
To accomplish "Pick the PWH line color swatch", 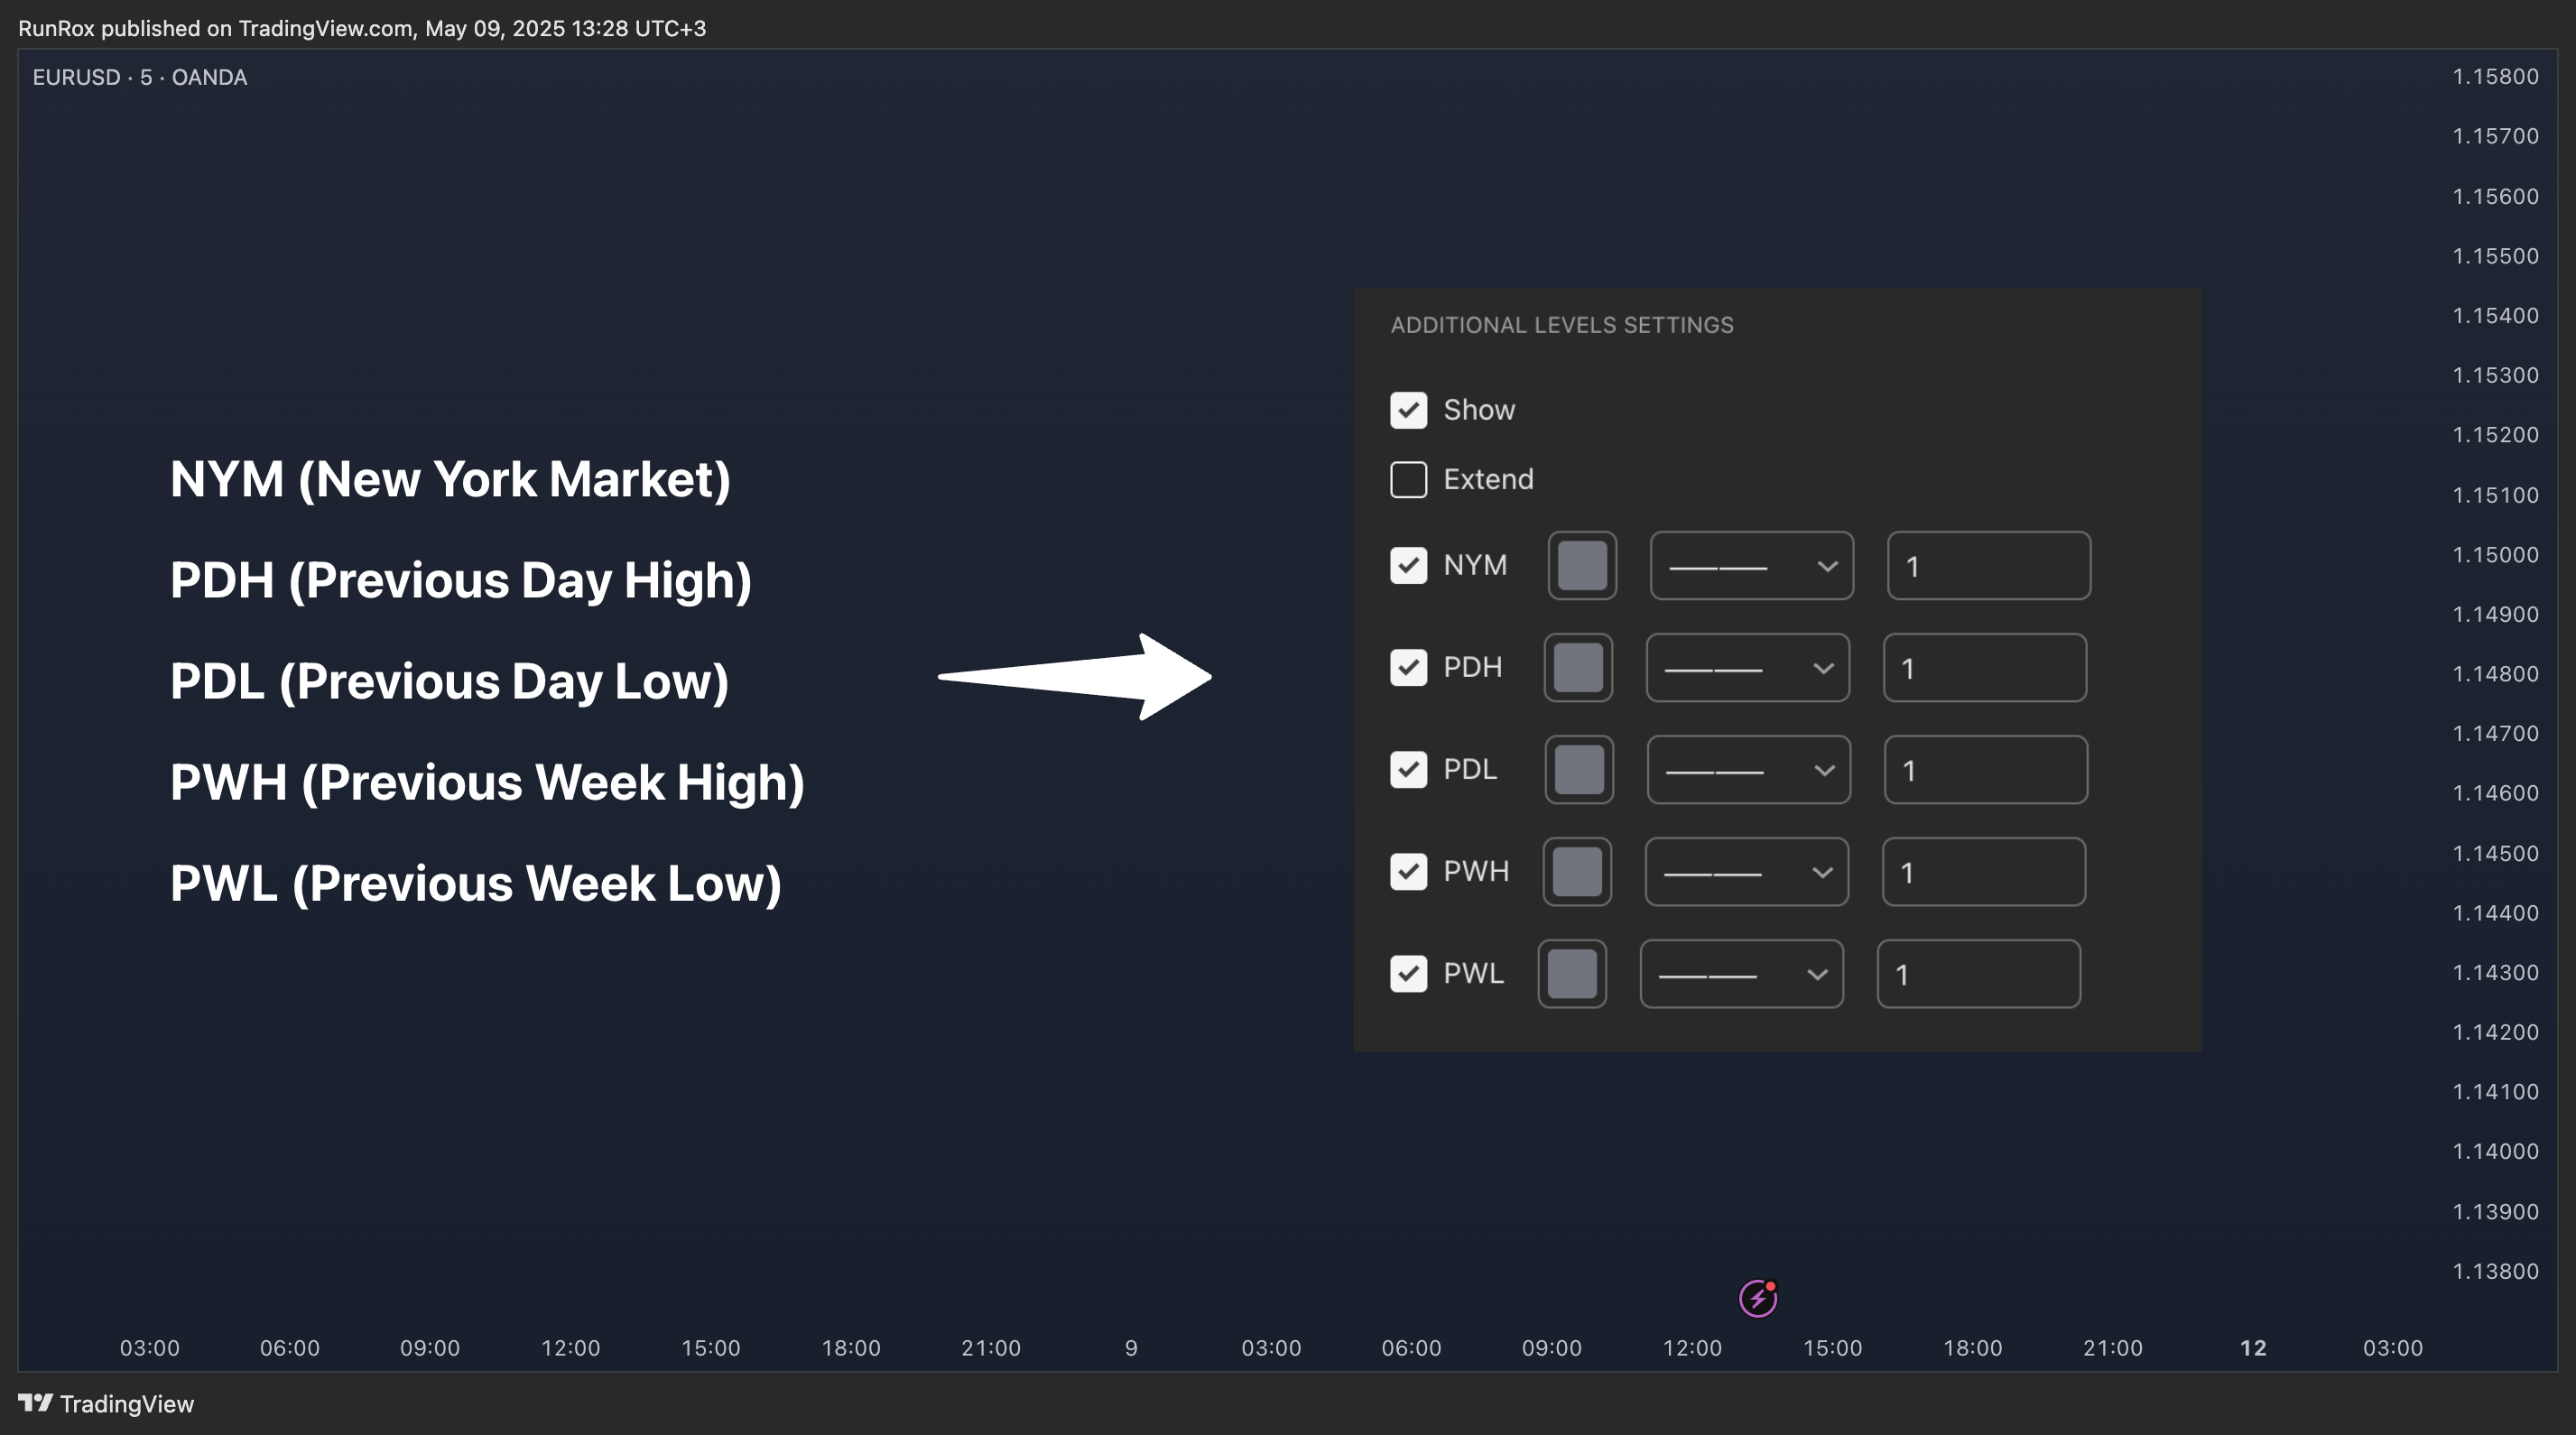I will (x=1577, y=872).
